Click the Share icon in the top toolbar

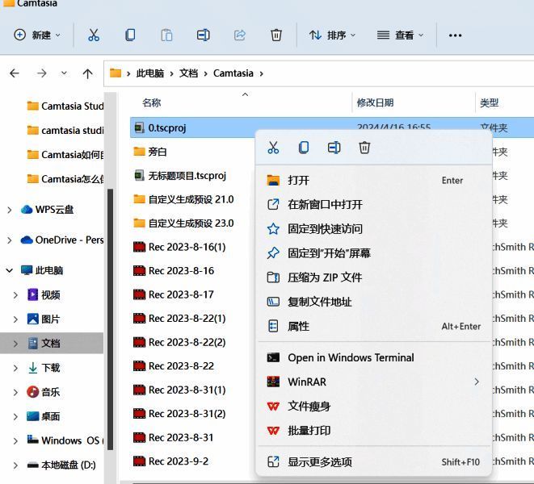240,35
